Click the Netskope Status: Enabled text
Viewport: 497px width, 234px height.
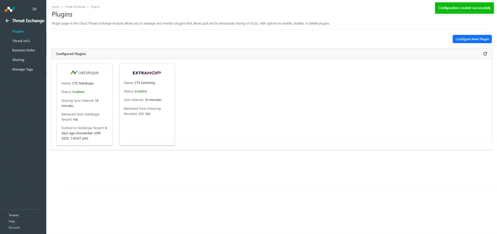coord(73,92)
